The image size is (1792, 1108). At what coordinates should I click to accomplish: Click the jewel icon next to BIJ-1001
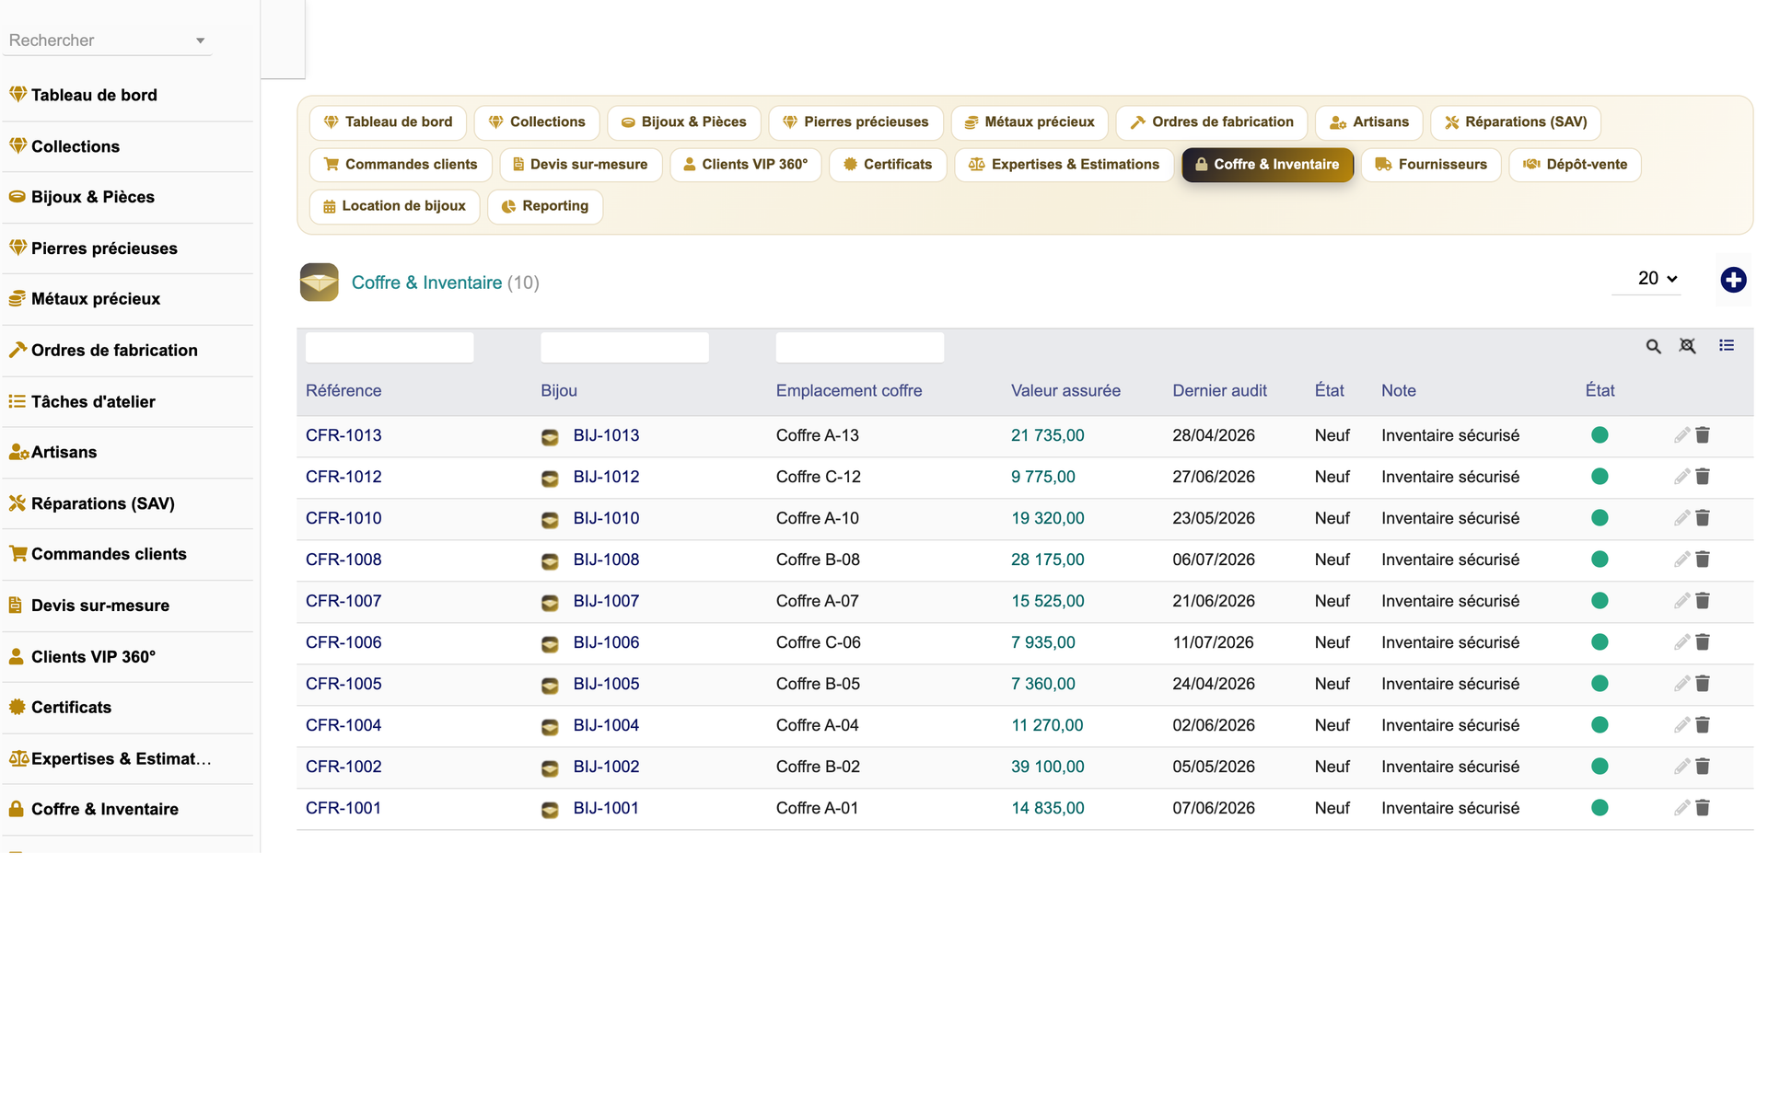coord(550,810)
